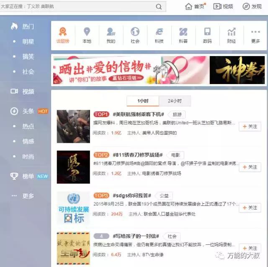Click the 神拳 banner image
268x267 pixels.
(237, 70)
